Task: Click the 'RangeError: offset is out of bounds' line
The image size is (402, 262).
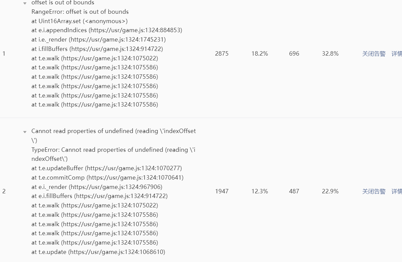Action: 80,12
